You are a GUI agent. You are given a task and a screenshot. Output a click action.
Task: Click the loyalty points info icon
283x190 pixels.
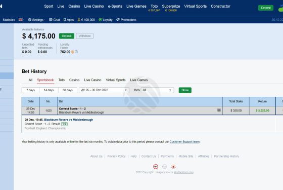tap(76, 52)
